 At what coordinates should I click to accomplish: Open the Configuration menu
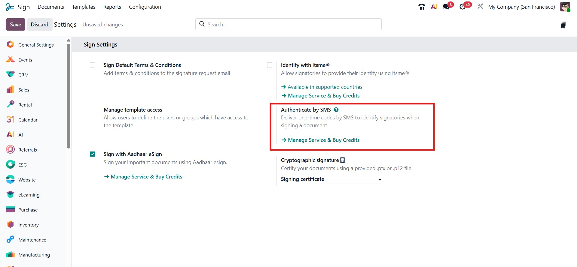pyautogui.click(x=145, y=7)
